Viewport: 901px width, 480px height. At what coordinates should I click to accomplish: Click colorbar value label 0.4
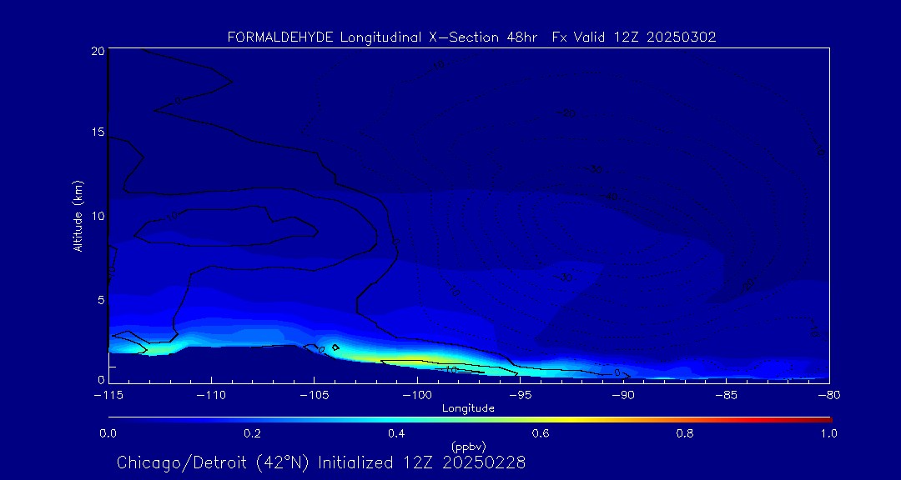click(x=396, y=433)
